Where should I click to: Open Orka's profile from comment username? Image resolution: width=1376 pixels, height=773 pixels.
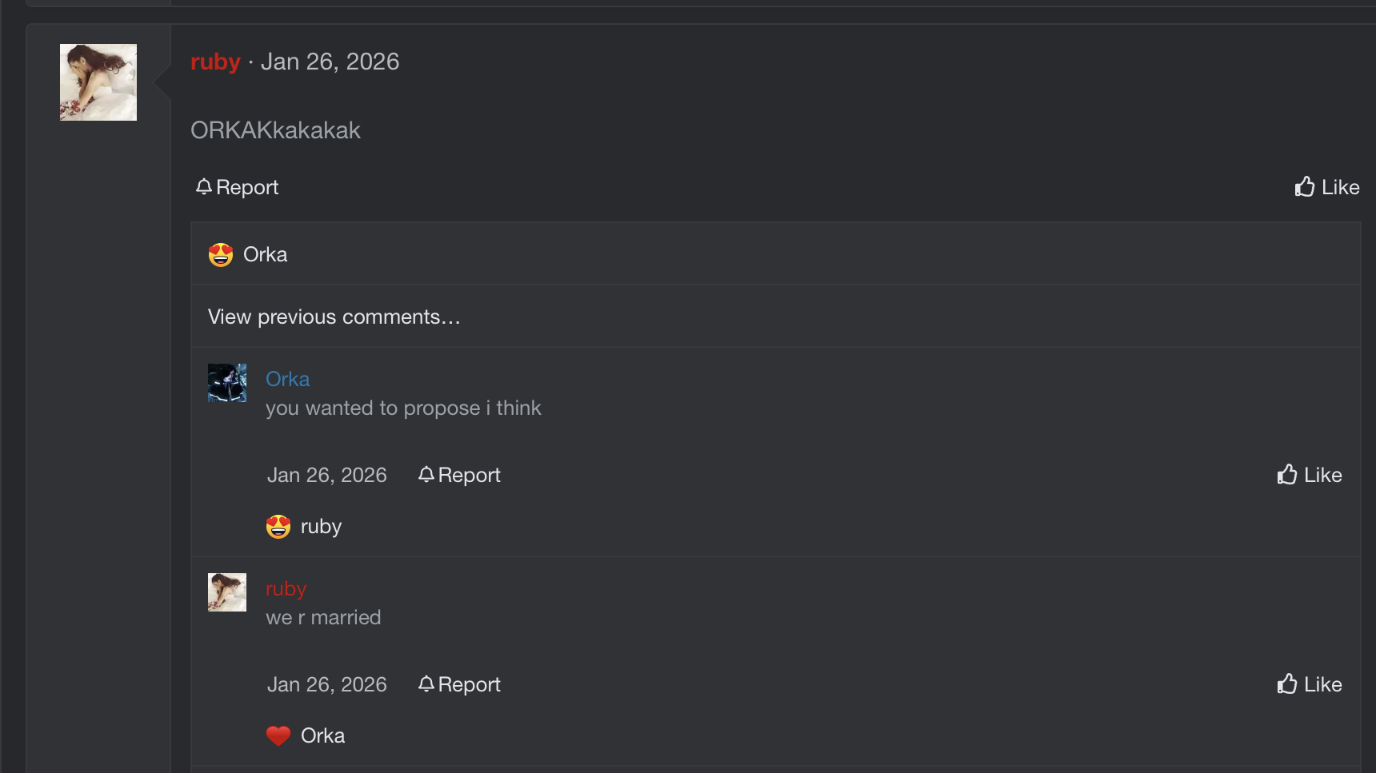287,379
